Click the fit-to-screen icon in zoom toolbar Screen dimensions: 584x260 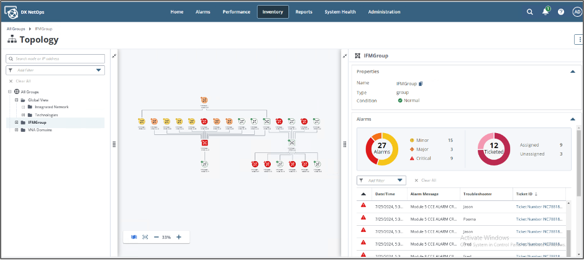[145, 237]
